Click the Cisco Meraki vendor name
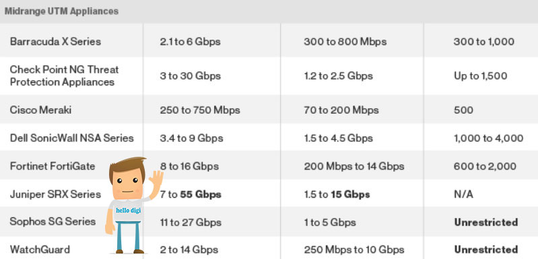Screen dimensions: 538x259 [x=40, y=110]
